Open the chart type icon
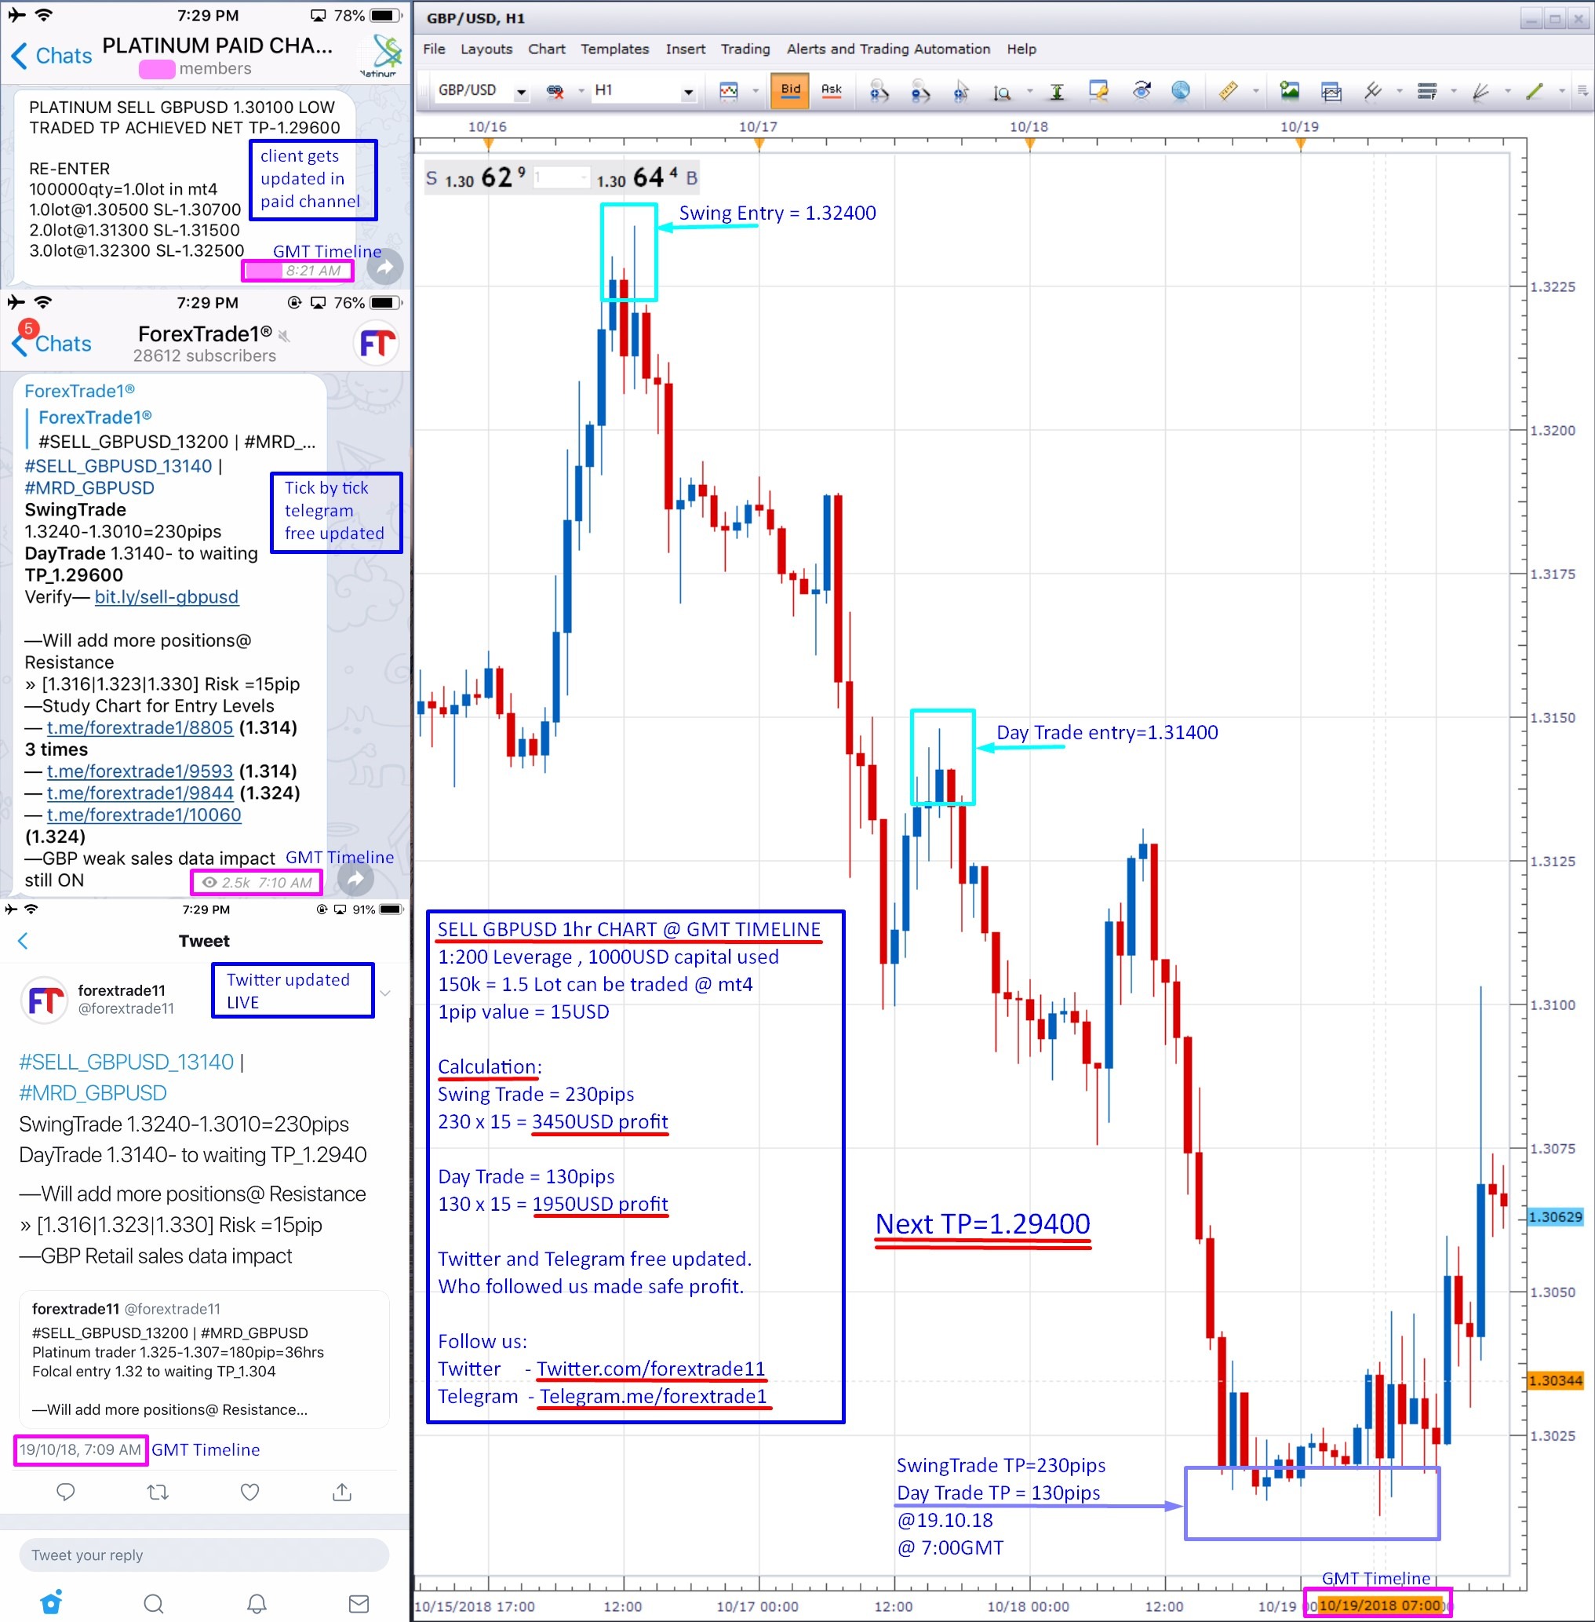This screenshot has height=1622, width=1595. 729,91
